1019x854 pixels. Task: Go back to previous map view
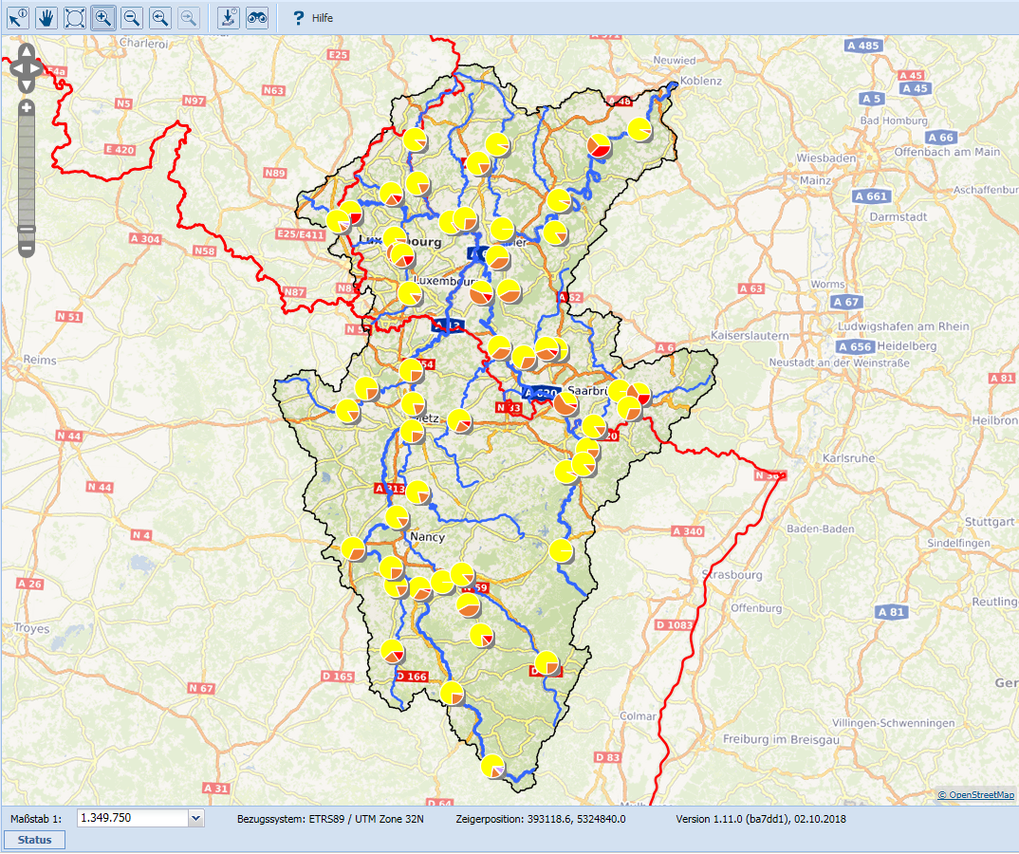point(161,18)
